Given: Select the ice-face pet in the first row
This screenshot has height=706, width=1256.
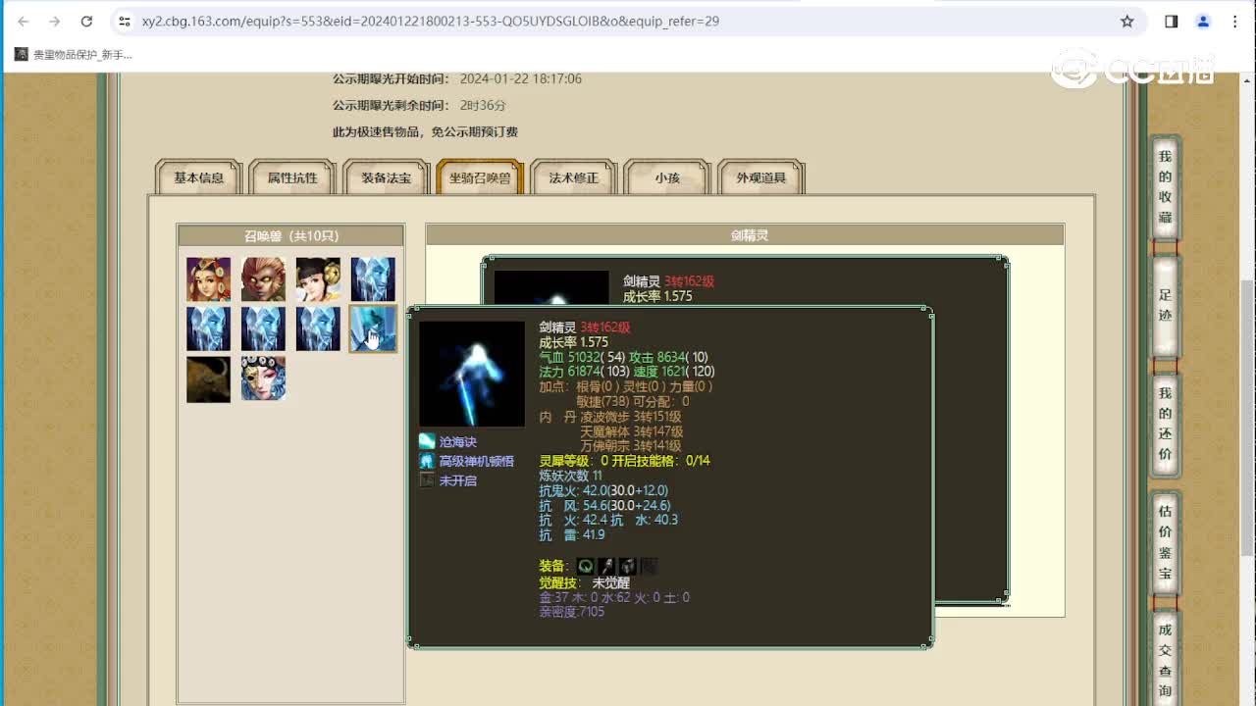Looking at the screenshot, I should (374, 279).
